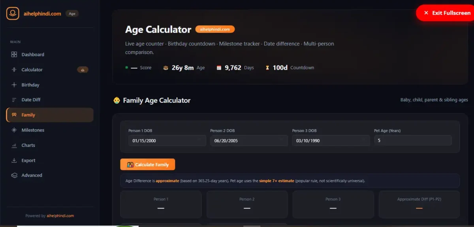Click the Birthday sparkle icon

click(x=14, y=85)
